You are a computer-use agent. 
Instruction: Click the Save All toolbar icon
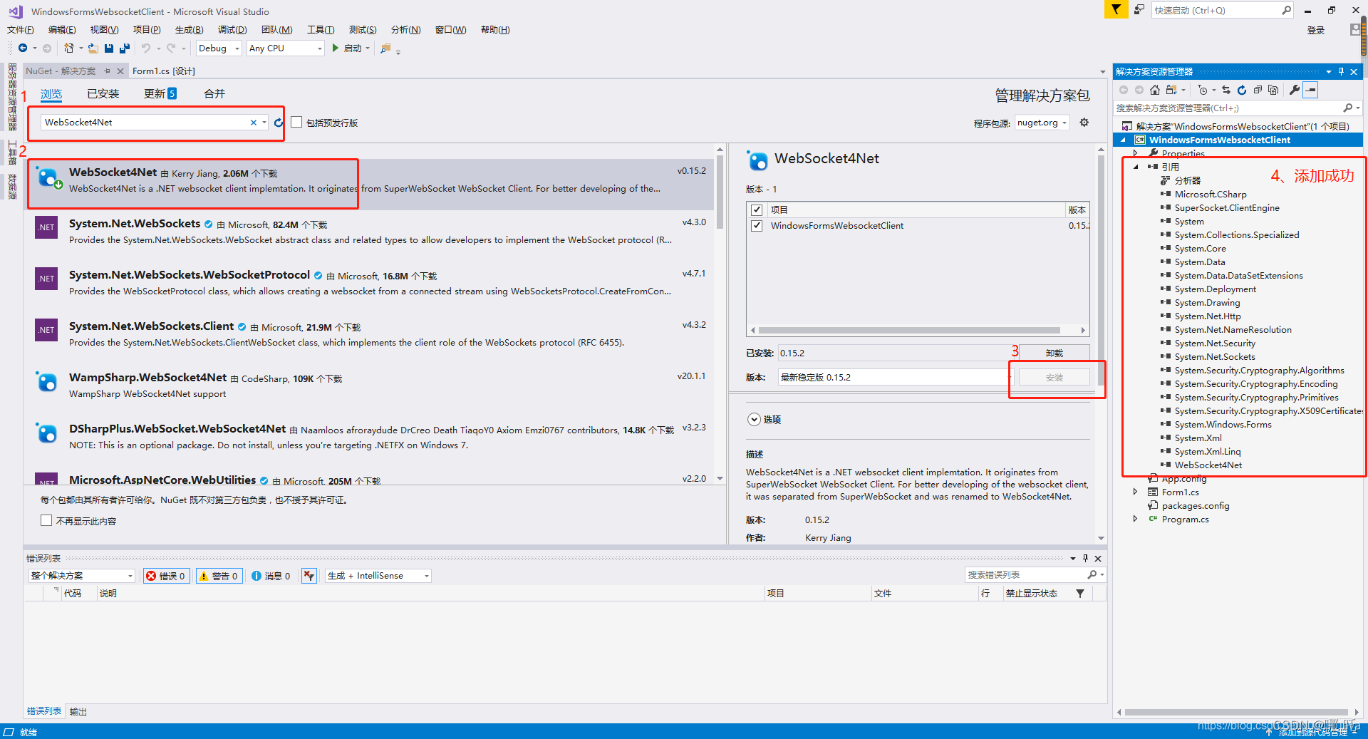tap(125, 48)
